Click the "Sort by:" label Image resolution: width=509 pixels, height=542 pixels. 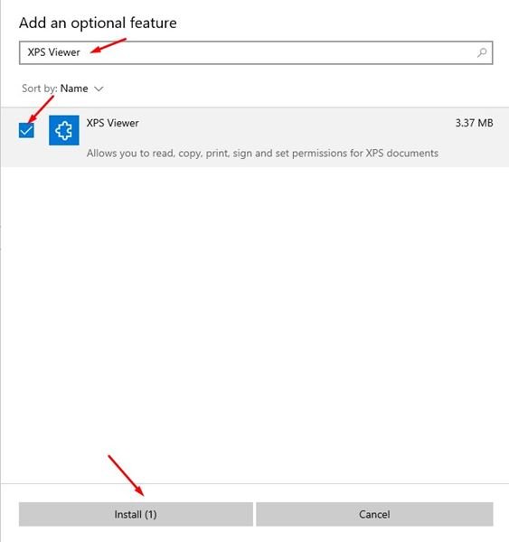click(40, 89)
